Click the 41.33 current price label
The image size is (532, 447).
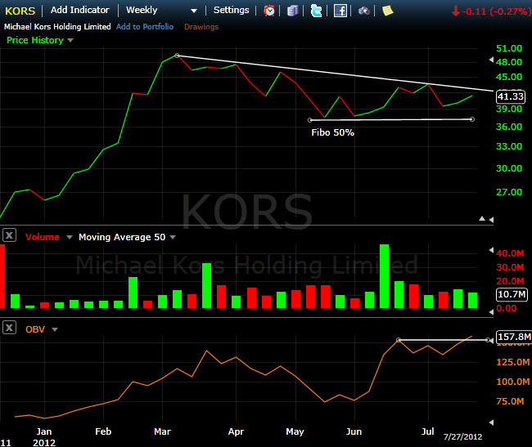click(x=511, y=97)
